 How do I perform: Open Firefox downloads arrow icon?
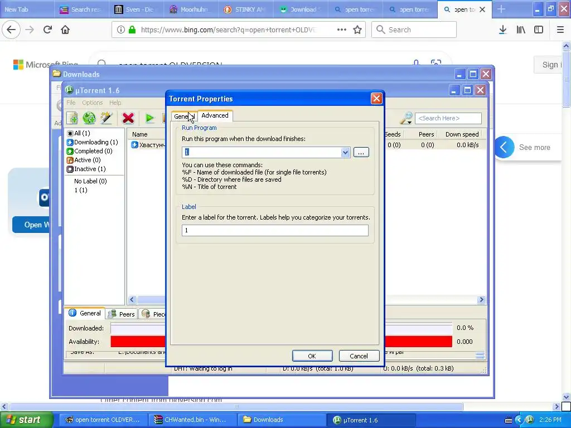coord(502,30)
